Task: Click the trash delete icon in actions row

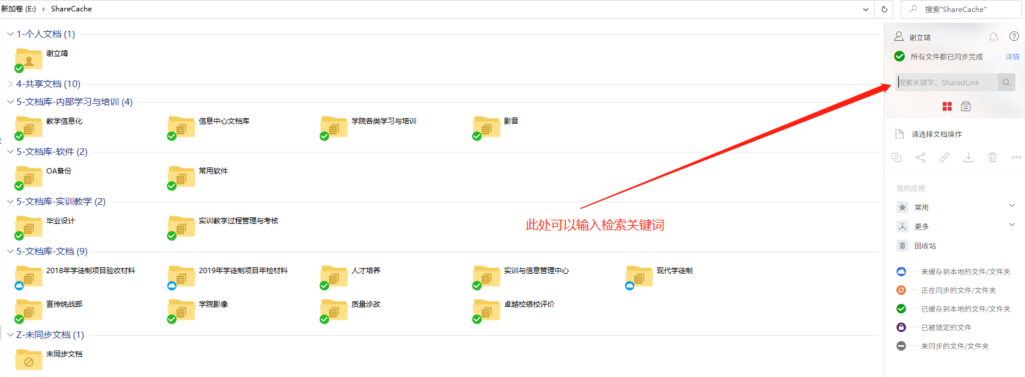Action: click(993, 157)
